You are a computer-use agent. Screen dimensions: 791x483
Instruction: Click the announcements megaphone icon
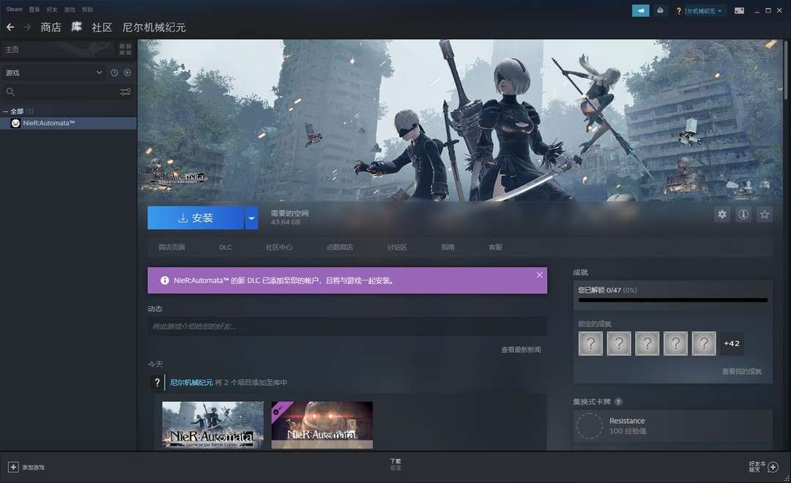click(x=640, y=10)
